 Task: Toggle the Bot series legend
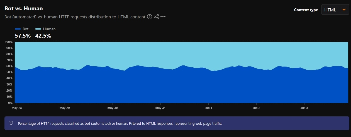pos(22,29)
